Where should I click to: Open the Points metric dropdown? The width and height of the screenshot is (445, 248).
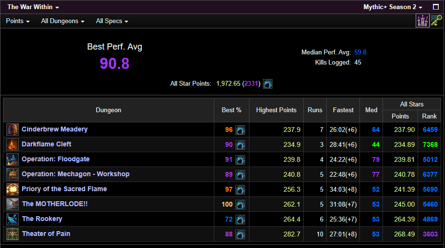[x=18, y=21]
